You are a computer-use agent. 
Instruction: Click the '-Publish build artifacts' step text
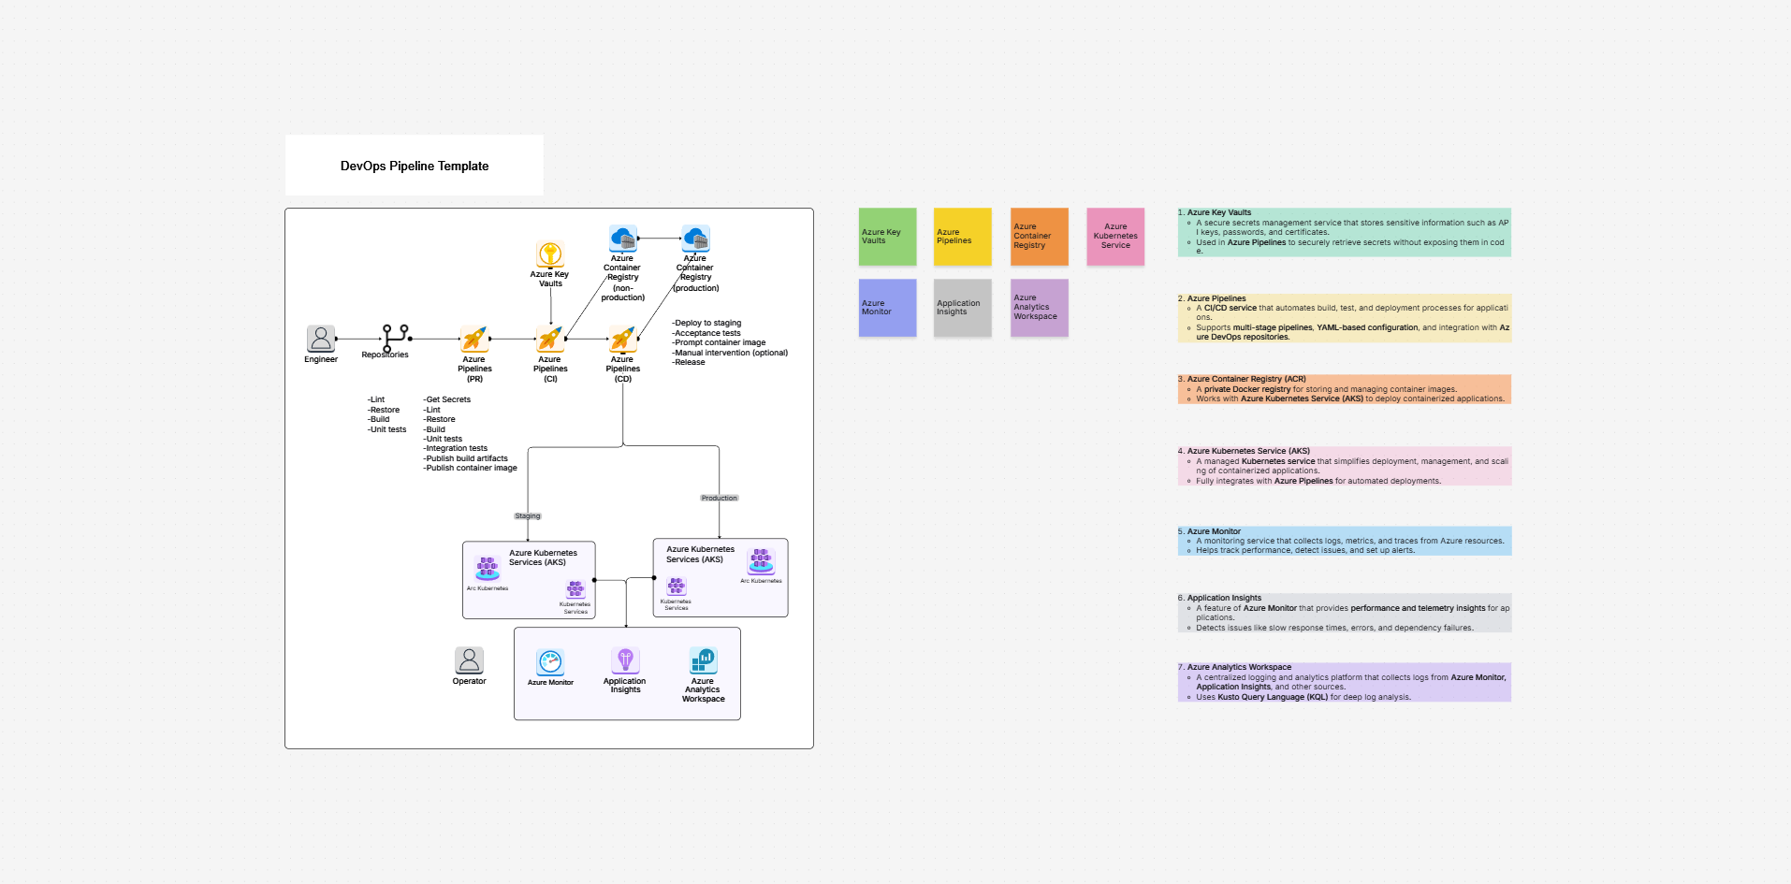coord(466,458)
